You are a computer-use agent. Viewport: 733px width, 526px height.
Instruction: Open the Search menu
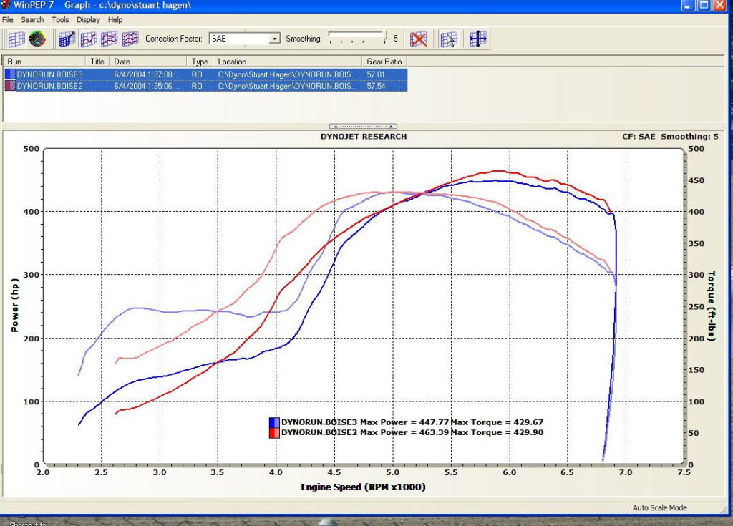[x=32, y=19]
